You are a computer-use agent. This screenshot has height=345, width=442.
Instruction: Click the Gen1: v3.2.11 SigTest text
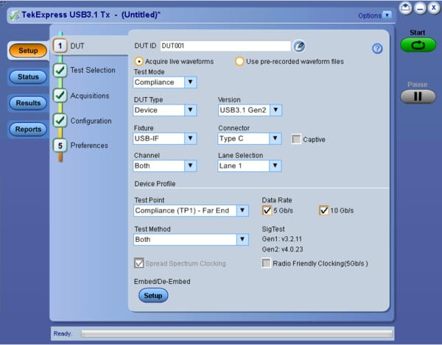(282, 239)
